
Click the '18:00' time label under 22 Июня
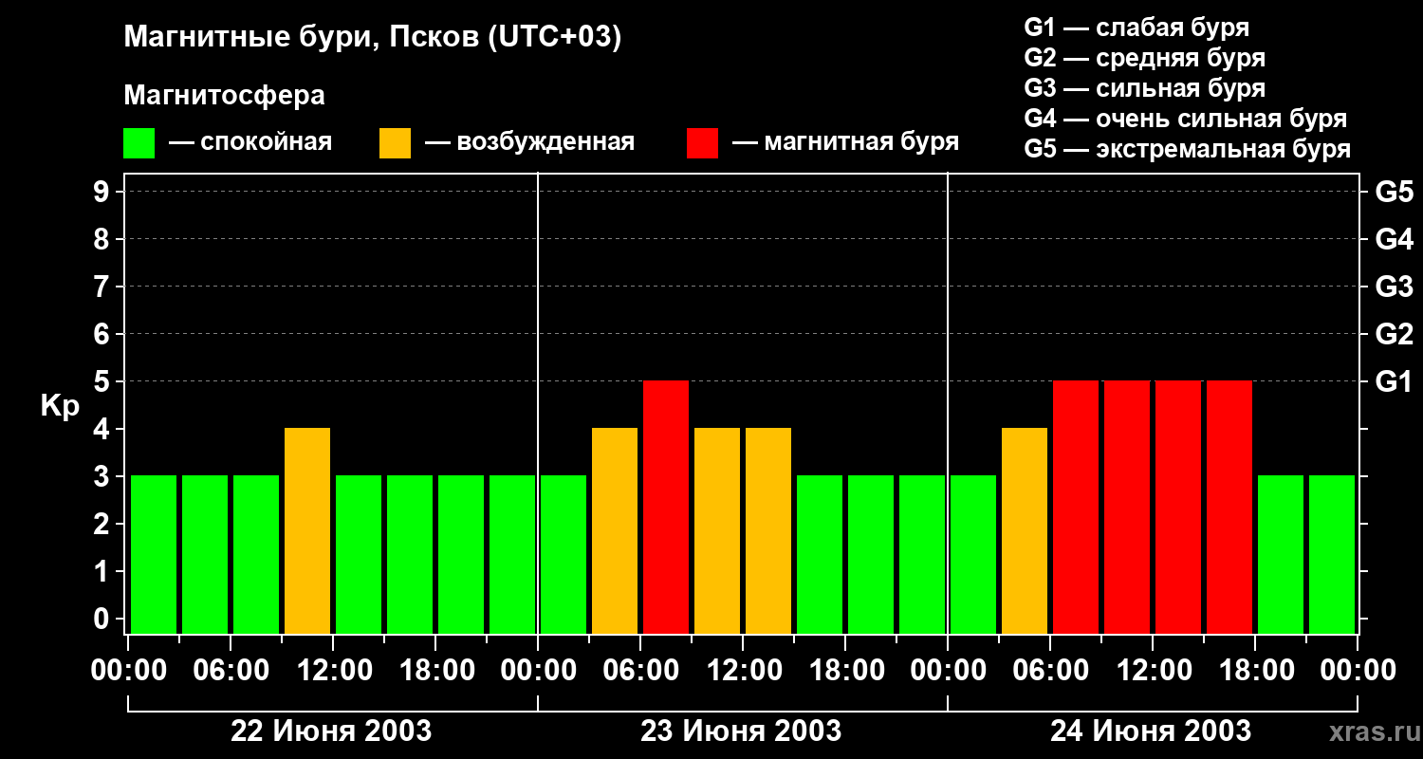435,671
